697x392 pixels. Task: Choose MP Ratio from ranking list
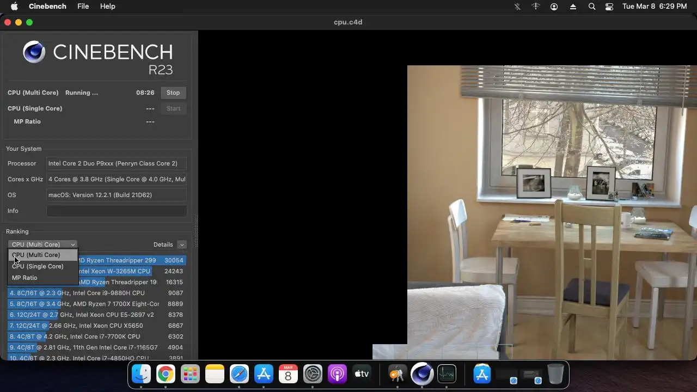[x=43, y=278]
